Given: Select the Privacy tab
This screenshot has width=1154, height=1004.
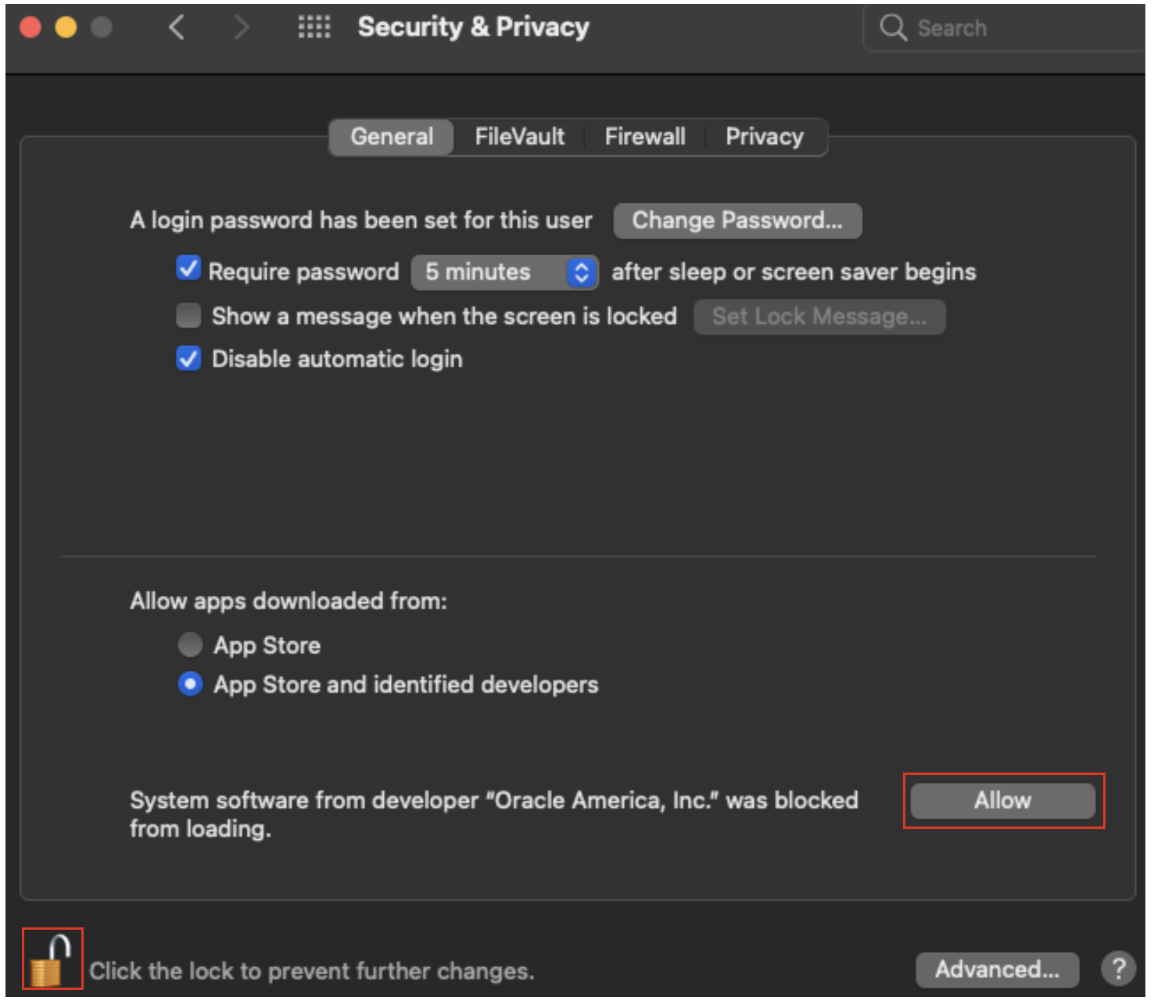Looking at the screenshot, I should tap(764, 137).
